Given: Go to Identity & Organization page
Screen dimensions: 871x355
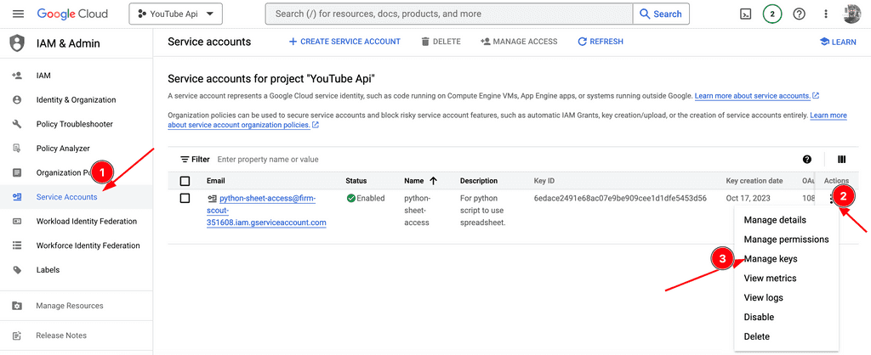Looking at the screenshot, I should point(76,100).
